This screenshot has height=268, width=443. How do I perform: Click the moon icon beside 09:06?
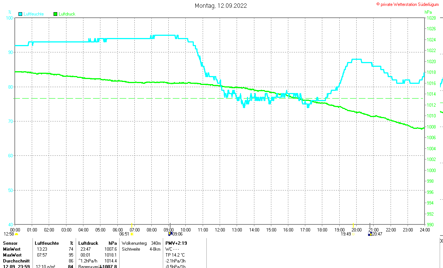170,234
